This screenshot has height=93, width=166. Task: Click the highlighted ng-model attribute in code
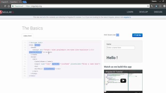[56, 64]
